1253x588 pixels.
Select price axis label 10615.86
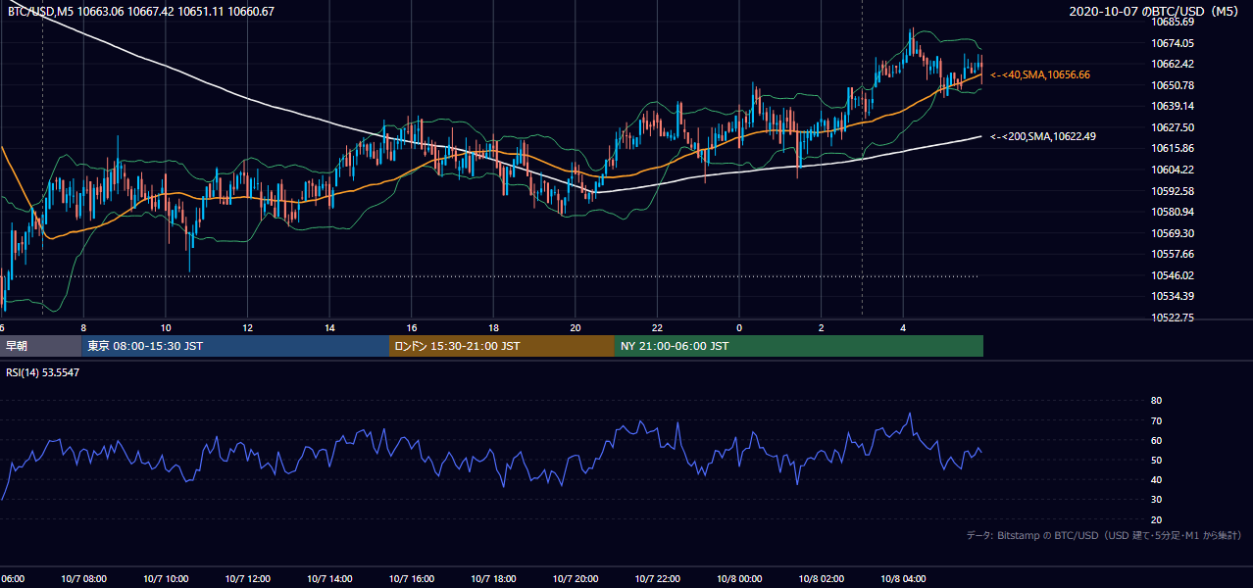tap(1173, 148)
